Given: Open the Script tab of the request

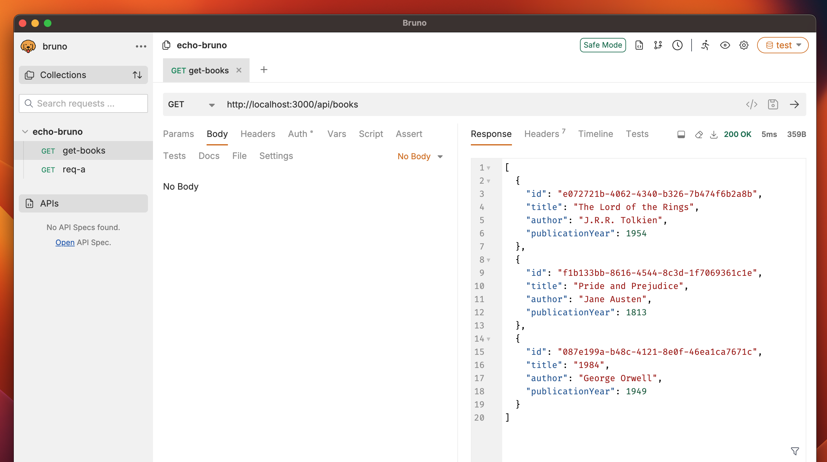Looking at the screenshot, I should click(x=371, y=134).
